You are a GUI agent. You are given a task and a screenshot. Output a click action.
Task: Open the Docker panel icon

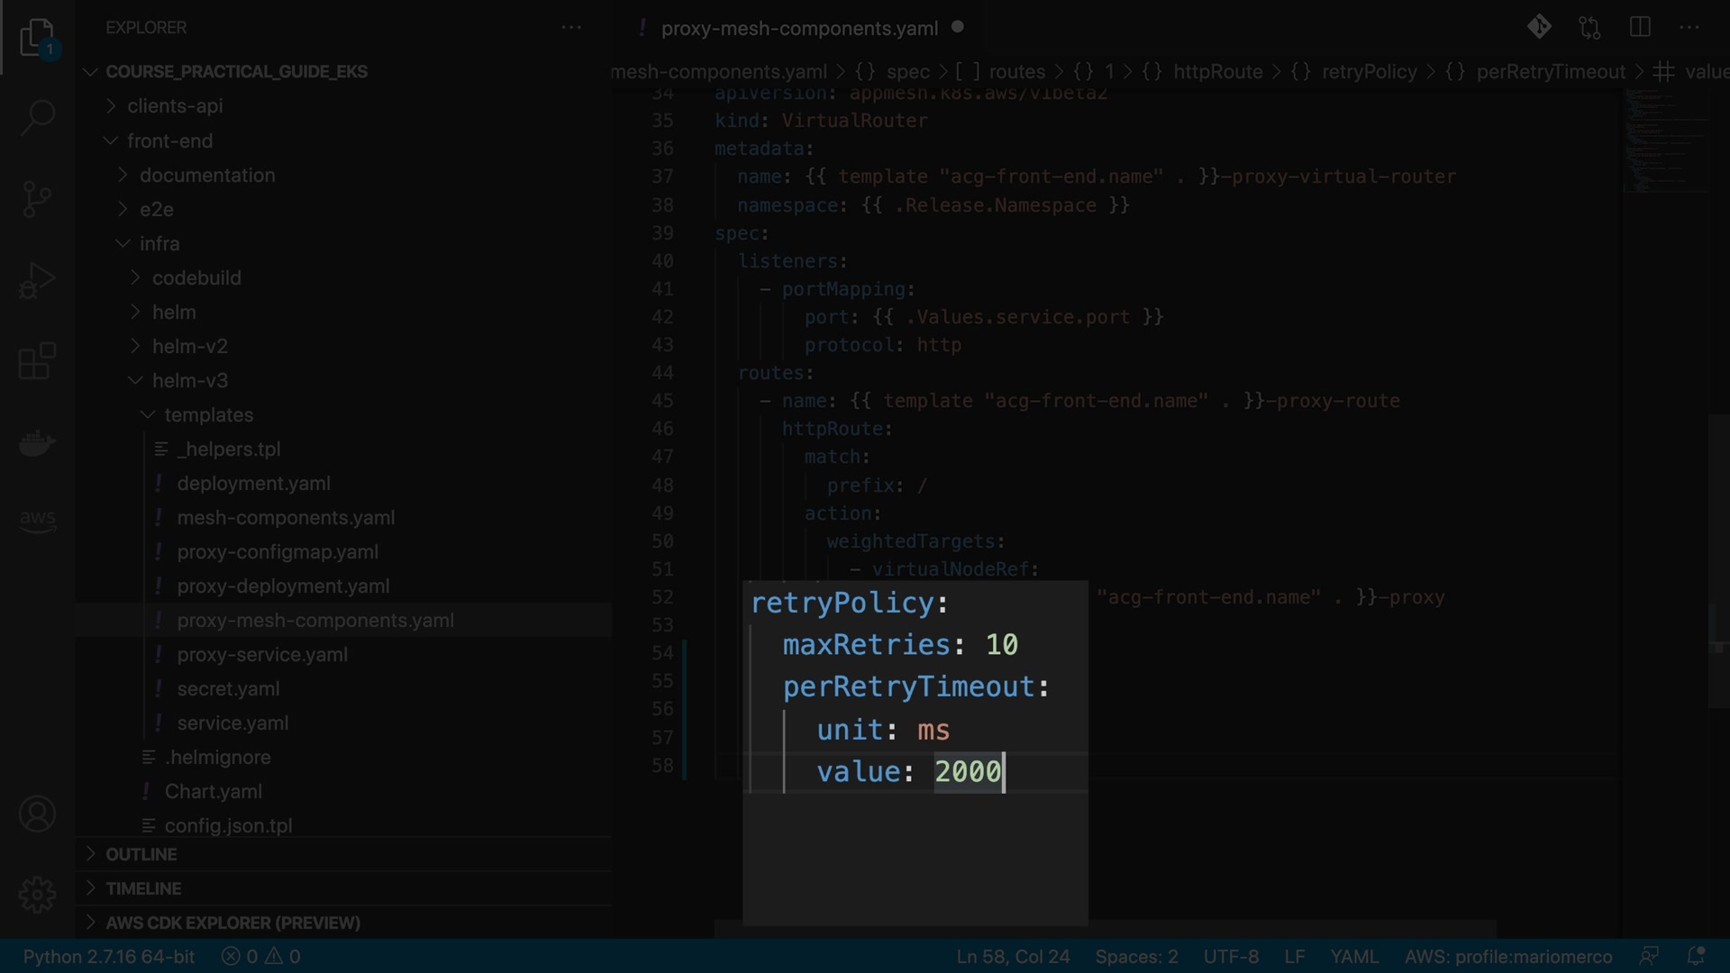pos(37,442)
